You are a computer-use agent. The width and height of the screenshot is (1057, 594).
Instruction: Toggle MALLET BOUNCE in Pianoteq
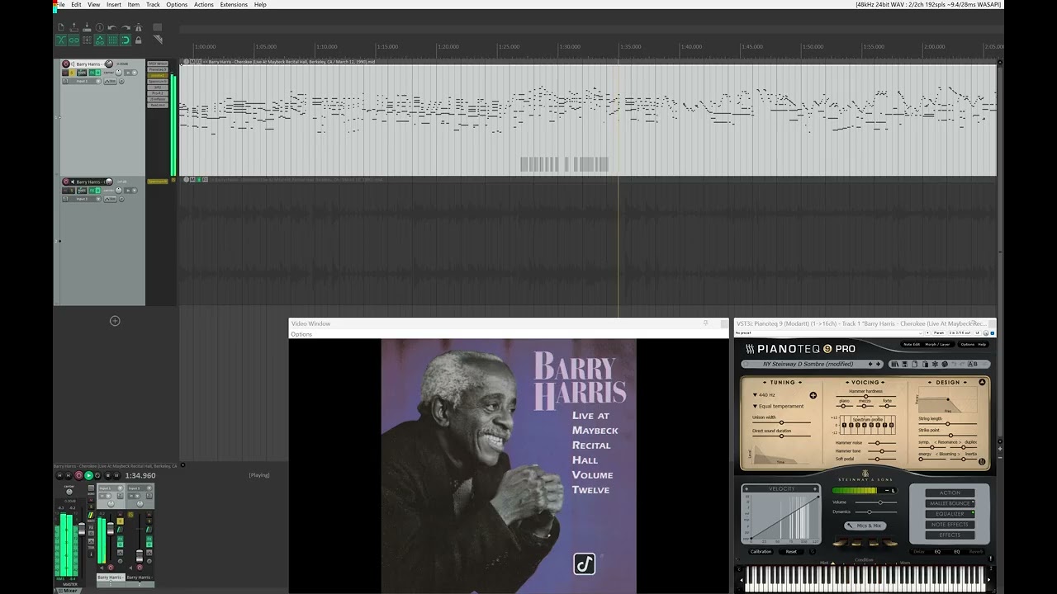[950, 503]
